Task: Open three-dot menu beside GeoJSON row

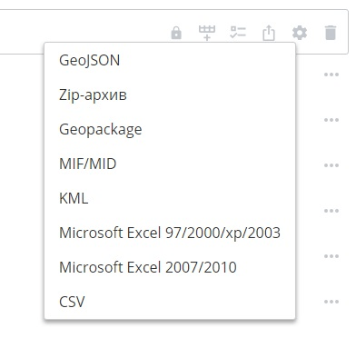Action: coord(331,75)
